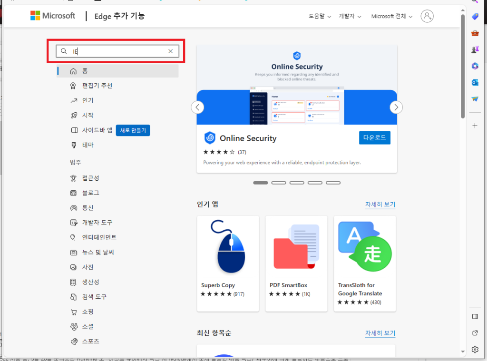Viewport: 487px width, 361px height.
Task: Click the magnifier icon in search box
Action: 64,51
